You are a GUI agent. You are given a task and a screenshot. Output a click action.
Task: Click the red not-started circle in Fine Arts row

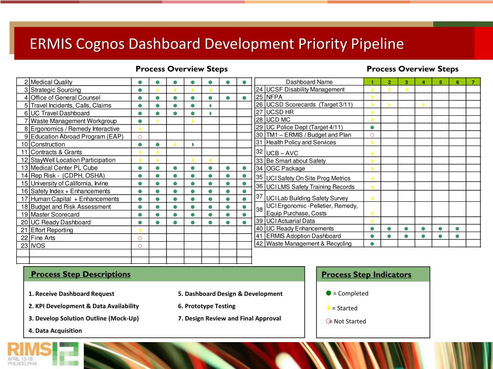[140, 238]
